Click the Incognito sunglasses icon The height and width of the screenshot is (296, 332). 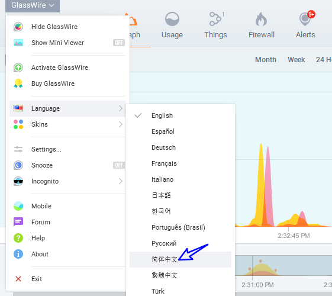pyautogui.click(x=18, y=181)
